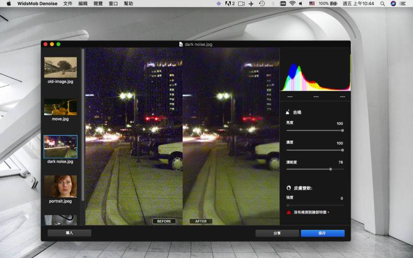
Task: Click the move.jpg file name
Action: click(x=60, y=119)
